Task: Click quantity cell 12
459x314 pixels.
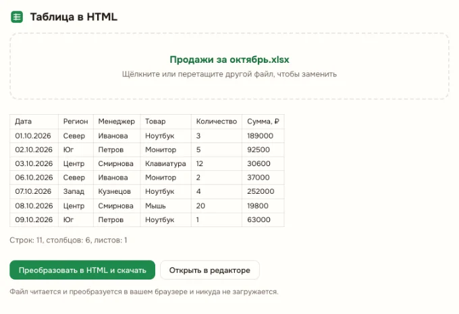Action: tap(217, 163)
